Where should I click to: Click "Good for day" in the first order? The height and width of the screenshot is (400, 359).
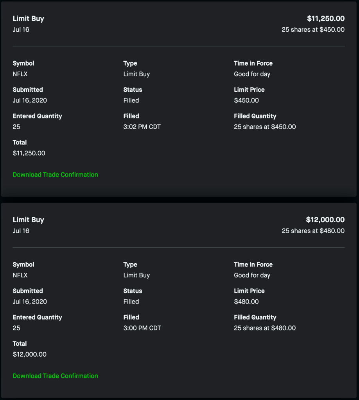pyautogui.click(x=252, y=74)
